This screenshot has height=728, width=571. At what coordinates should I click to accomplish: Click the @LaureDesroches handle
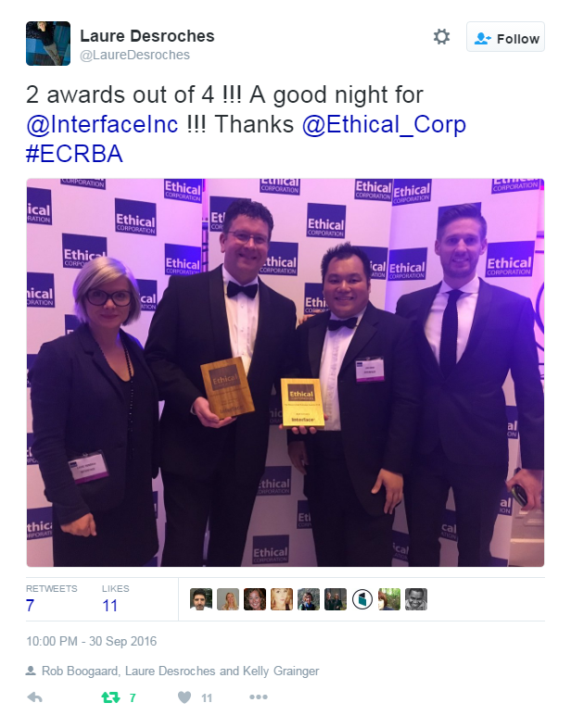tap(134, 55)
